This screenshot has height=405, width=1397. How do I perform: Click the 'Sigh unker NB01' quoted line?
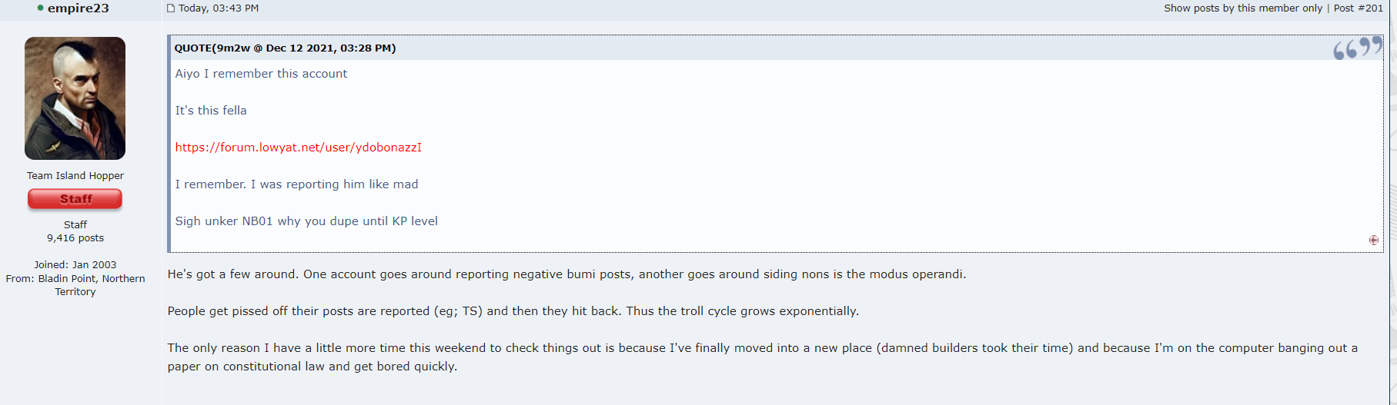306,221
